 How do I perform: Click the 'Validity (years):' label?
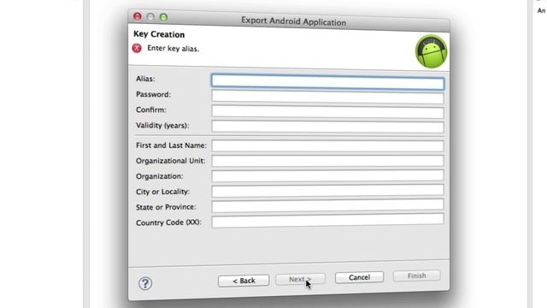click(x=162, y=126)
